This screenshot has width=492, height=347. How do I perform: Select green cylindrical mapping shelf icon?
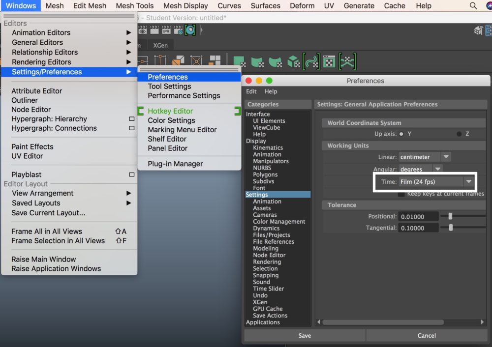click(x=257, y=61)
